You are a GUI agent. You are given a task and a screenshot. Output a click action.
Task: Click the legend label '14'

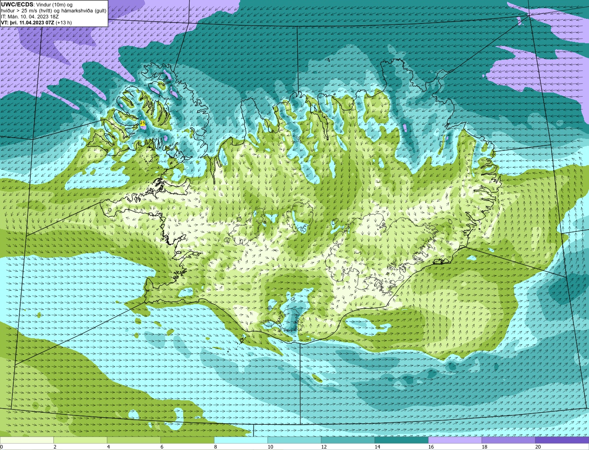pyautogui.click(x=377, y=447)
